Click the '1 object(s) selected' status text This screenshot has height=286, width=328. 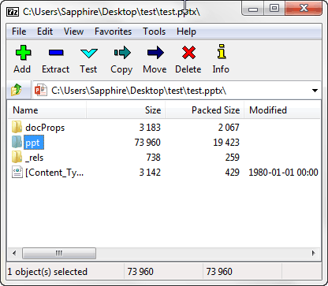[47, 272]
